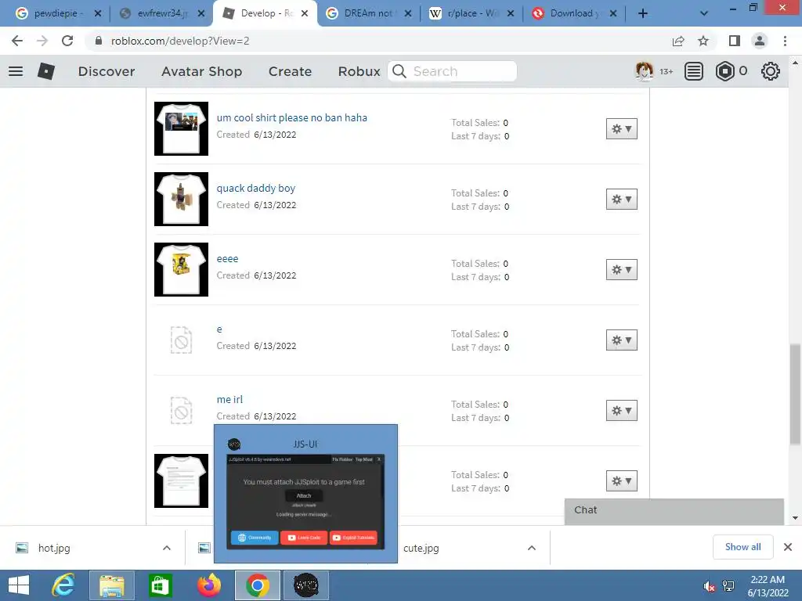Open the eeee shirt link
This screenshot has height=601, width=802.
coord(227,258)
